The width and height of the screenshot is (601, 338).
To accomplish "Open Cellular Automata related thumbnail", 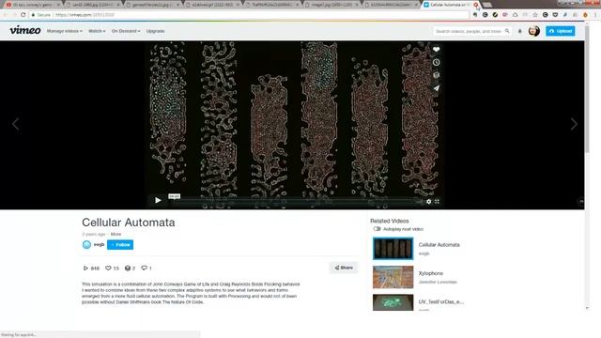I will tap(393, 248).
